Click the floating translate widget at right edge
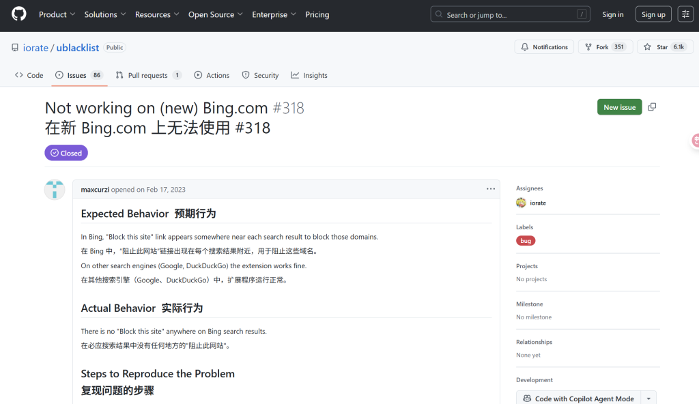The width and height of the screenshot is (699, 404). pos(695,141)
